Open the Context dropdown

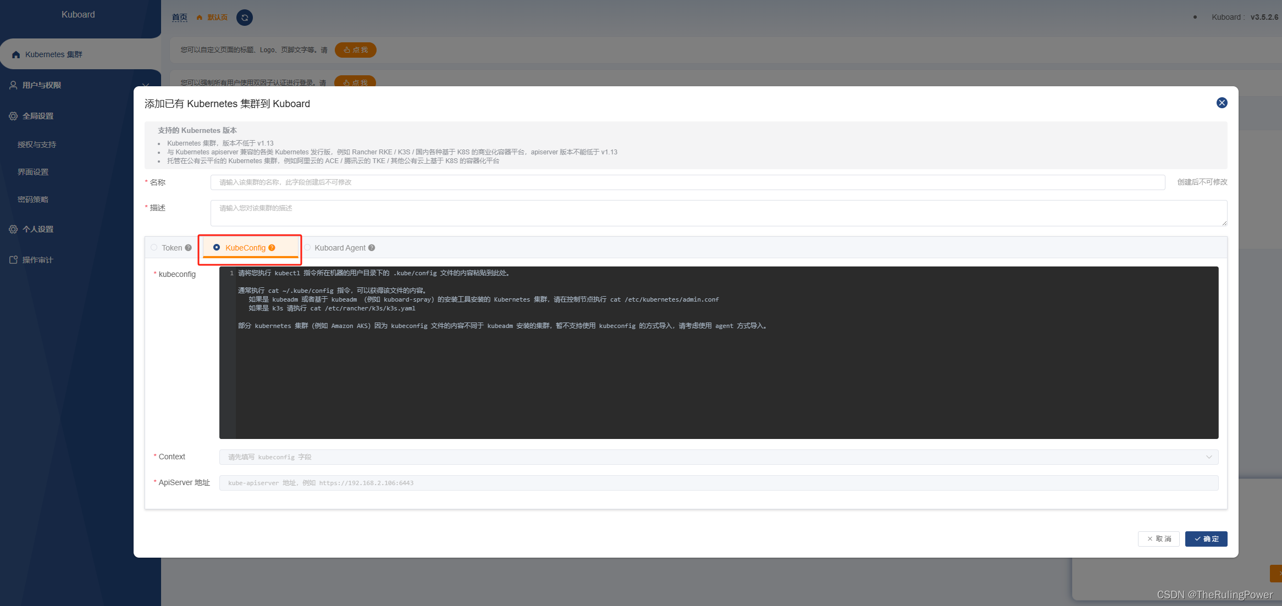(x=719, y=457)
